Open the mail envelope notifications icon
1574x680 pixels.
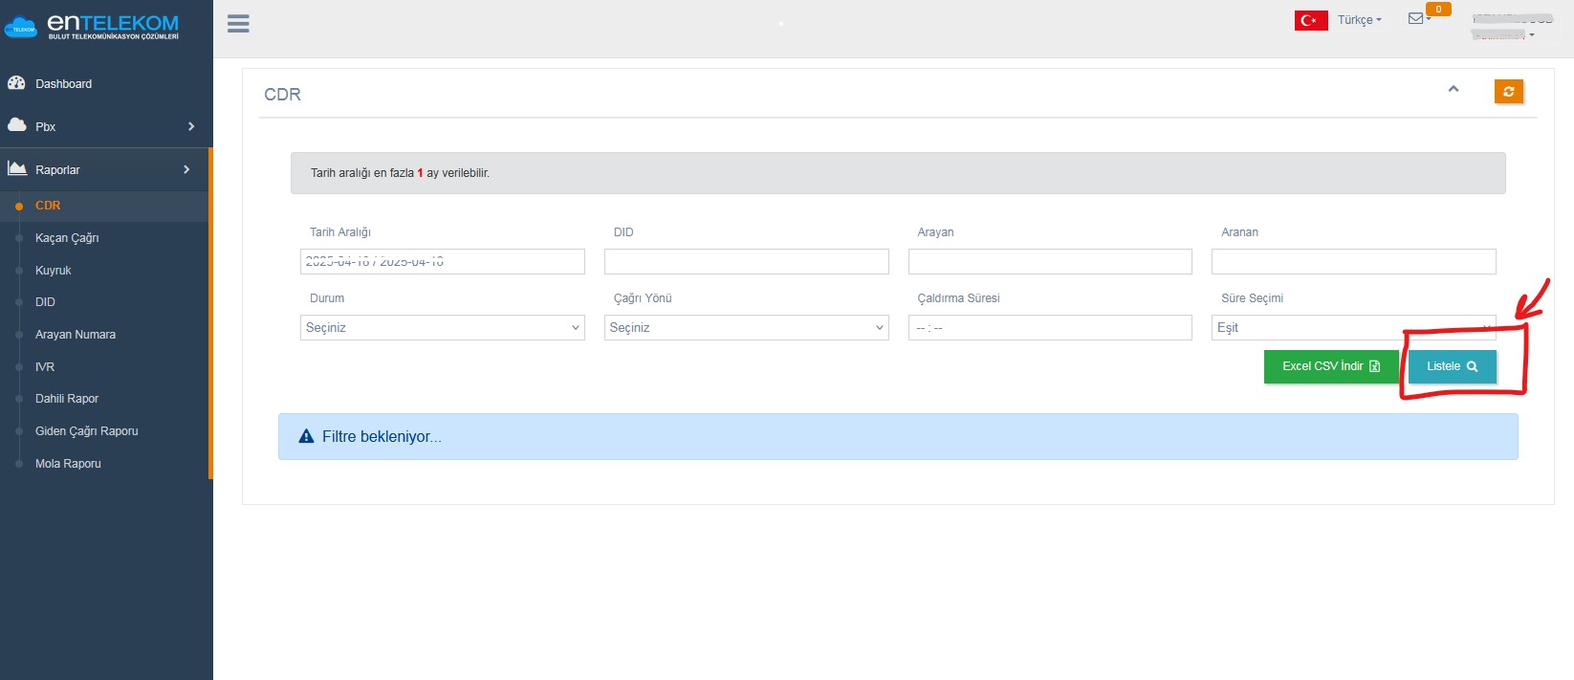coord(1415,18)
